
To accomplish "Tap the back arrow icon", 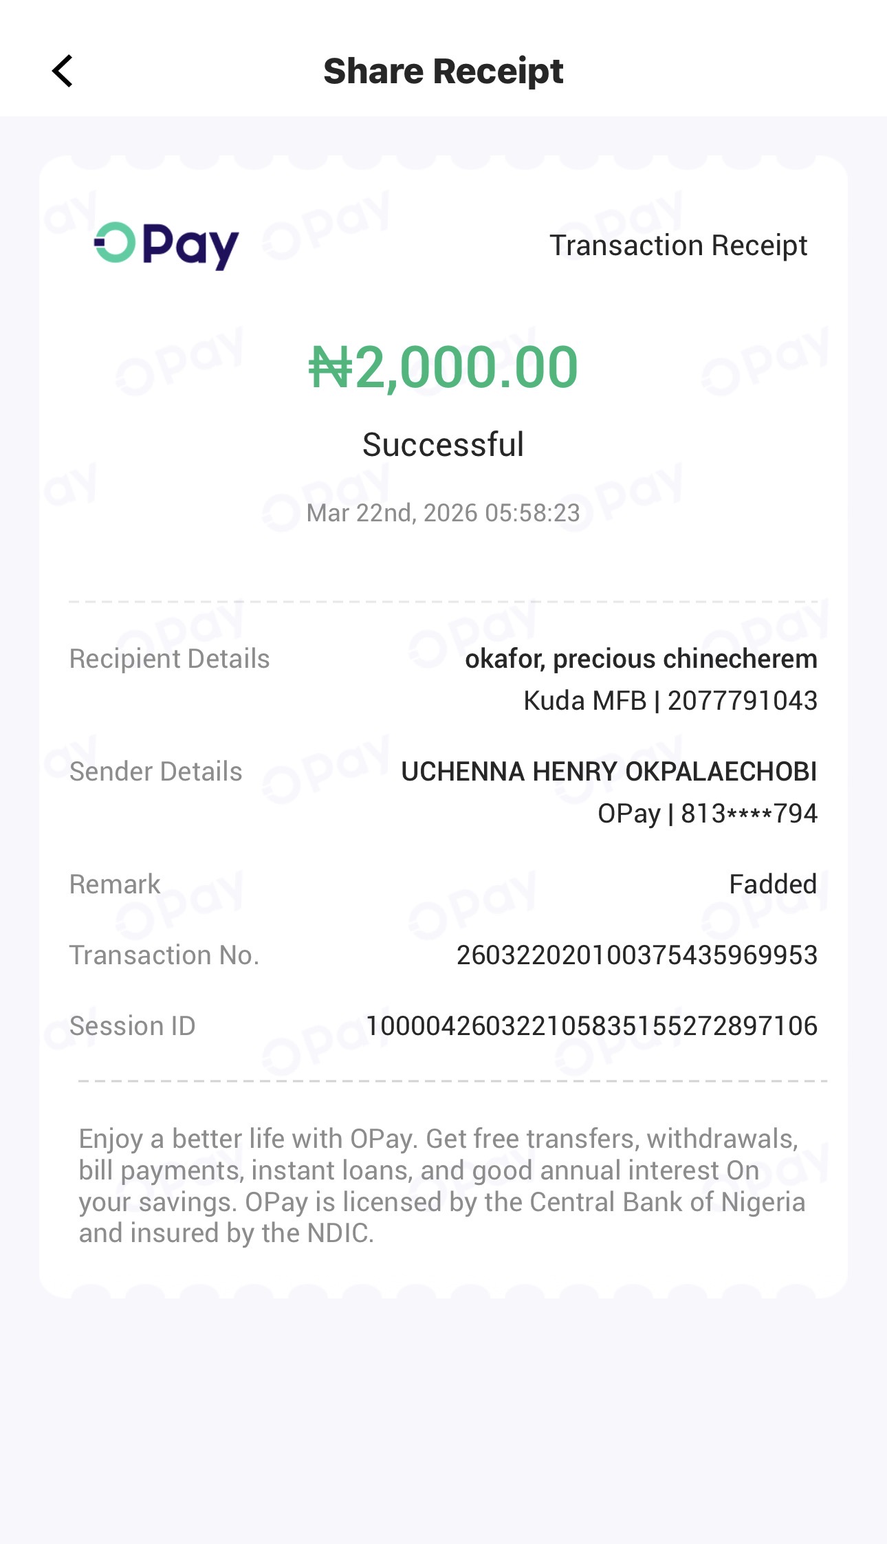I will [x=63, y=71].
